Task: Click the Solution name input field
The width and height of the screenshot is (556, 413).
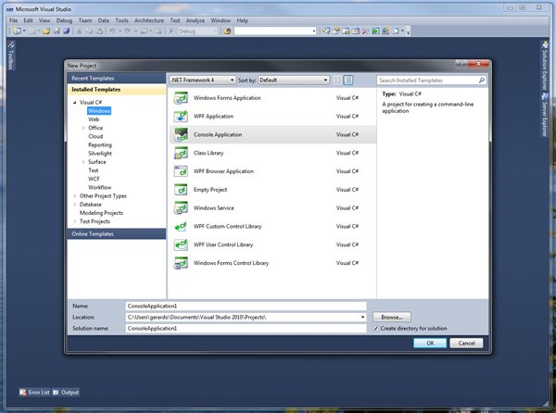Action: pos(246,329)
